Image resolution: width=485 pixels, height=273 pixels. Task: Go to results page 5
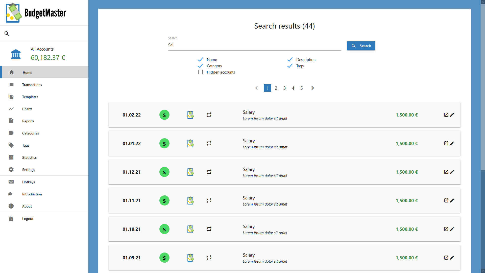coord(301,88)
